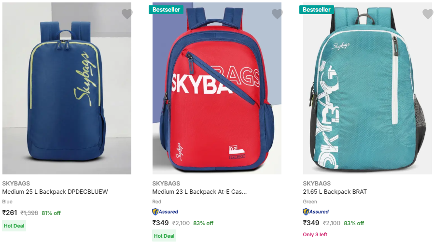Click 81% off discount on blue backpack
The height and width of the screenshot is (243, 434).
click(x=51, y=213)
